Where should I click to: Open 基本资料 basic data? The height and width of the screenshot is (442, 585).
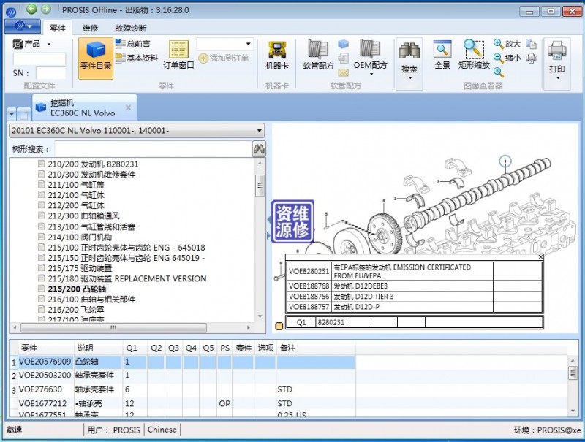tap(137, 58)
